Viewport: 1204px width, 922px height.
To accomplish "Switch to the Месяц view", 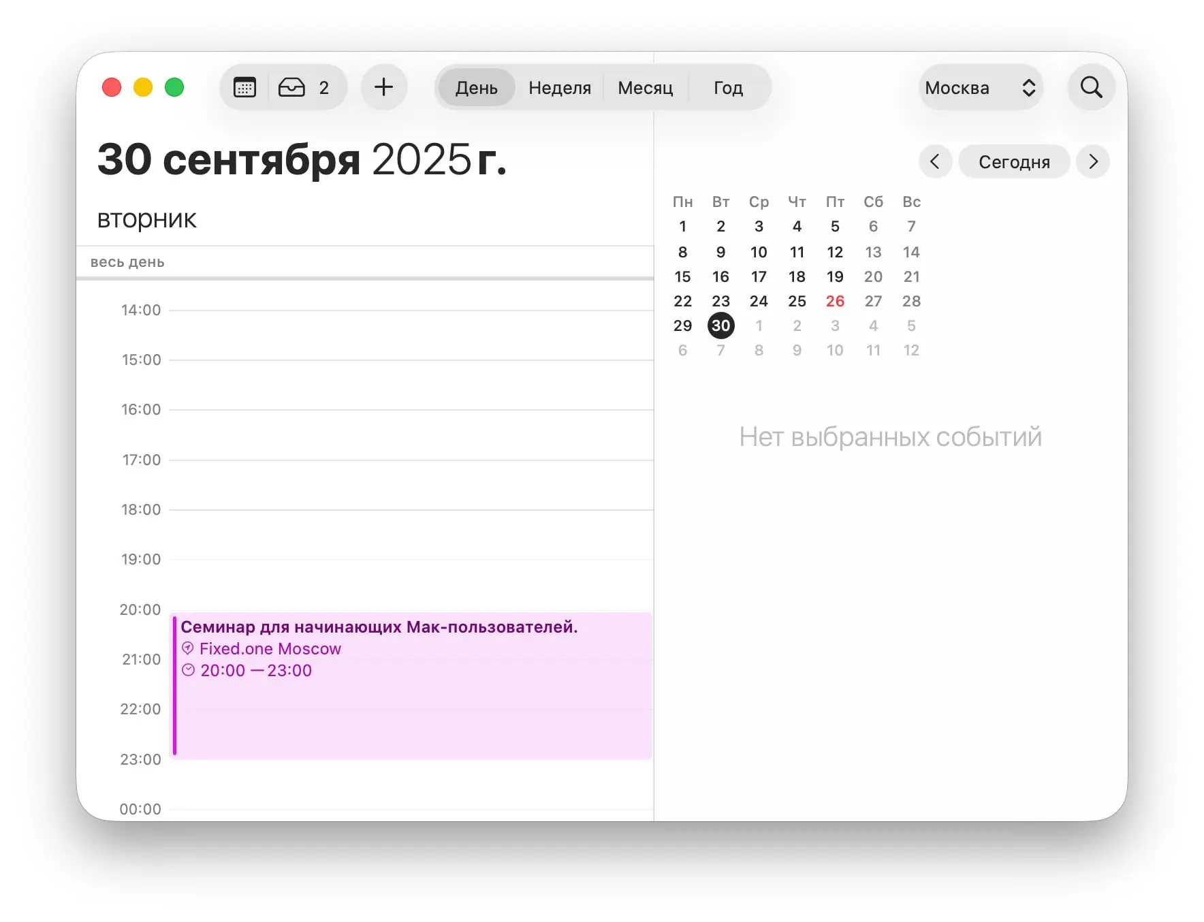I will [x=646, y=87].
